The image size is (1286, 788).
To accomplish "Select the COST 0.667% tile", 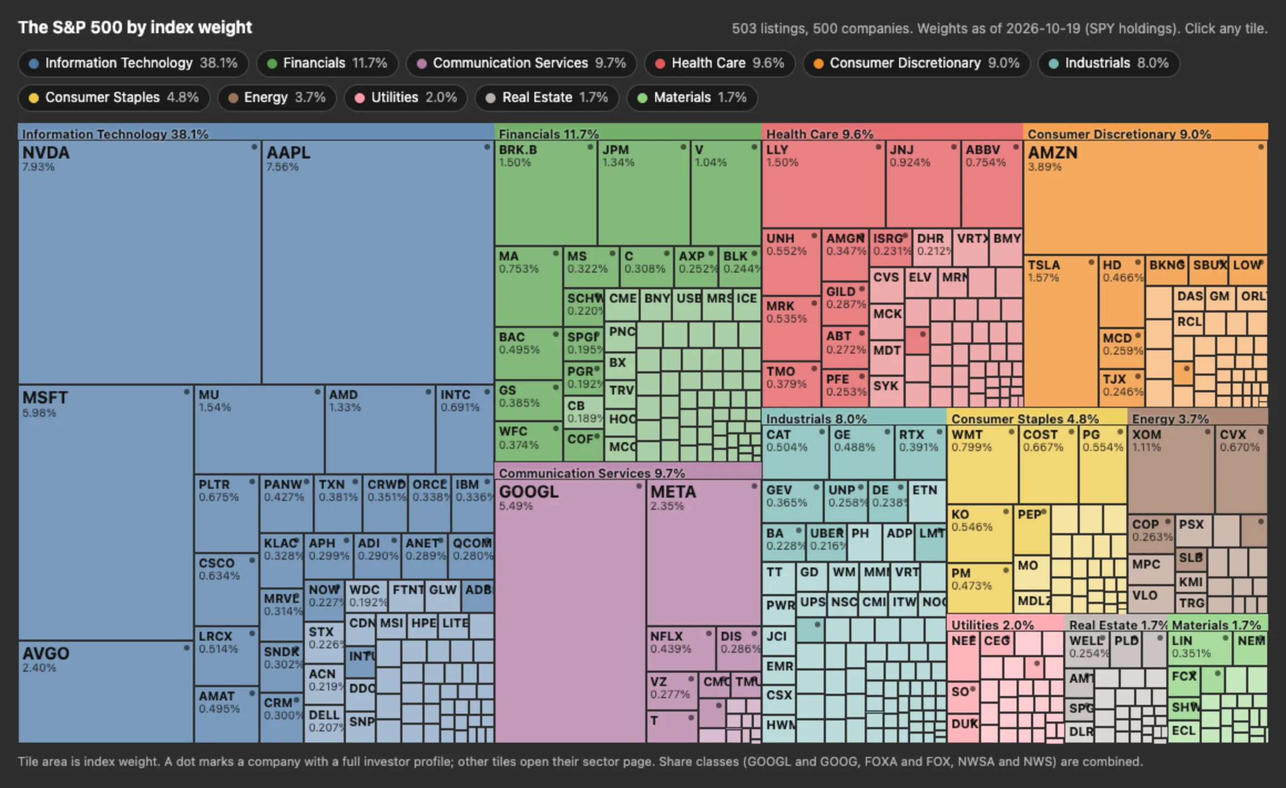I will pyautogui.click(x=1048, y=464).
